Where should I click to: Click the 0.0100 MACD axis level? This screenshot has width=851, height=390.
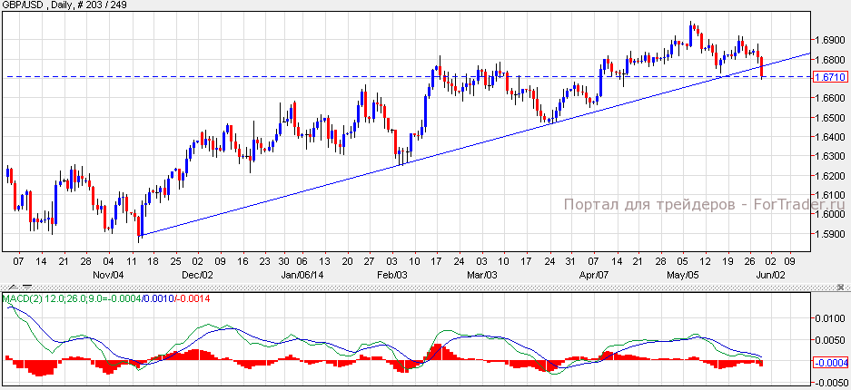pos(830,318)
